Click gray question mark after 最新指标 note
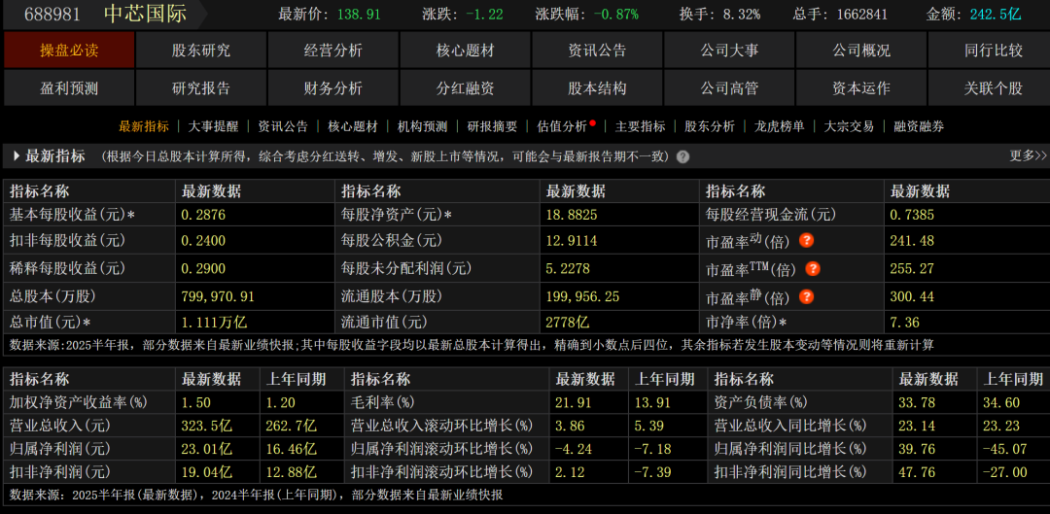Viewport: 1050px width, 514px height. coord(682,156)
